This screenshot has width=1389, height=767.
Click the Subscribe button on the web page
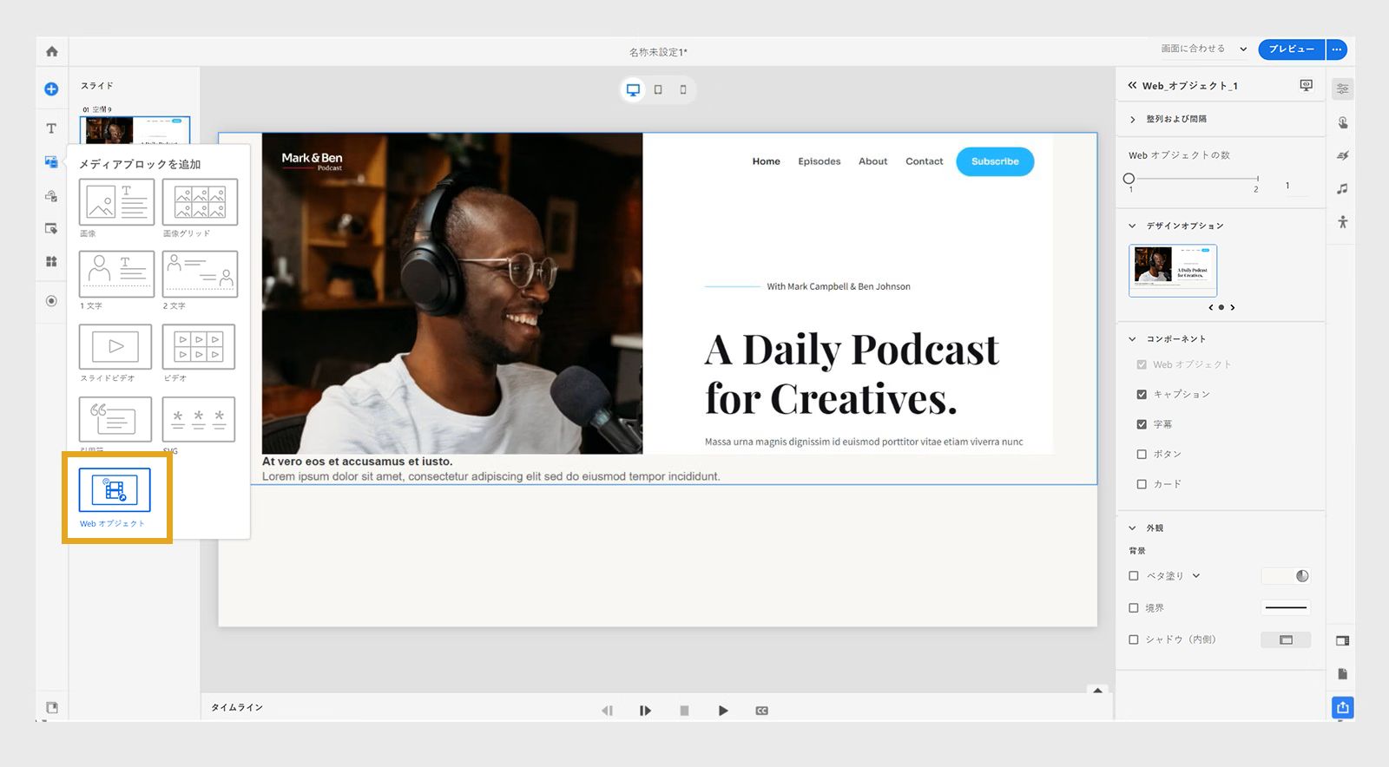[x=995, y=161]
